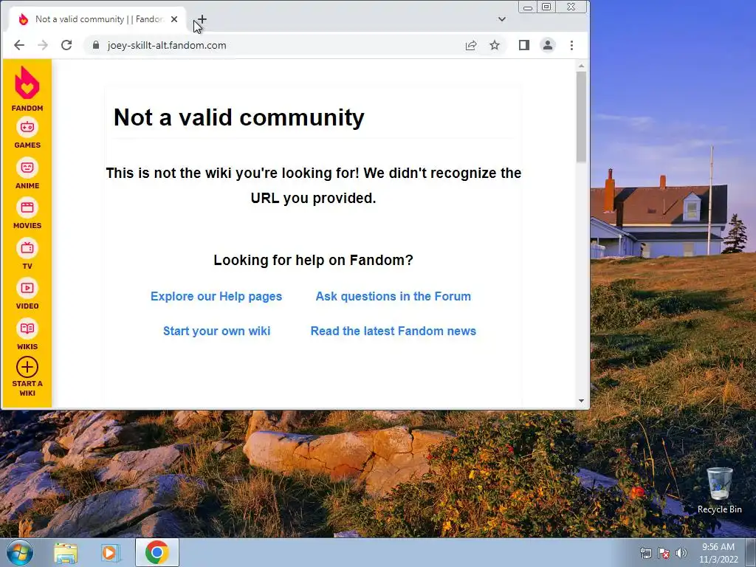Open the Wikis section in sidebar
Screen dimensions: 756x567
(27, 334)
